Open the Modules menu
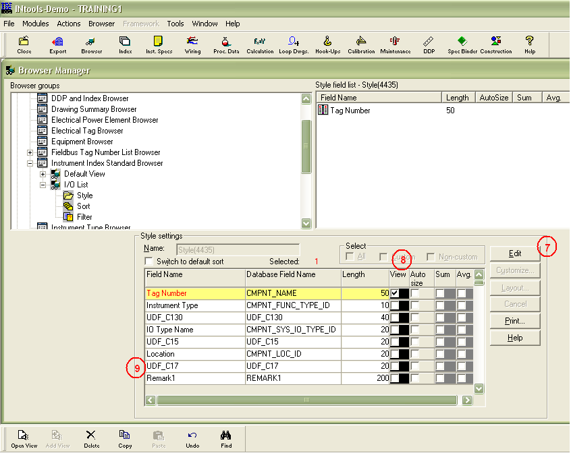The height and width of the screenshot is (453, 571). [x=35, y=23]
